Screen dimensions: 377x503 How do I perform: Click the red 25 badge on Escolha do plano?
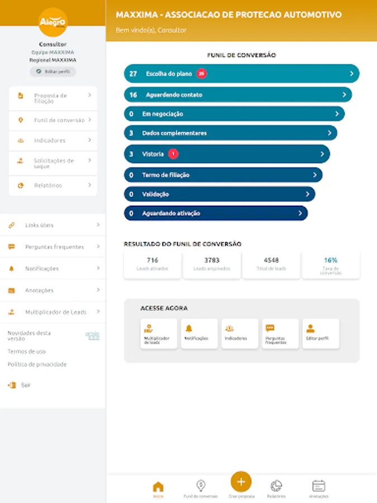click(x=201, y=73)
